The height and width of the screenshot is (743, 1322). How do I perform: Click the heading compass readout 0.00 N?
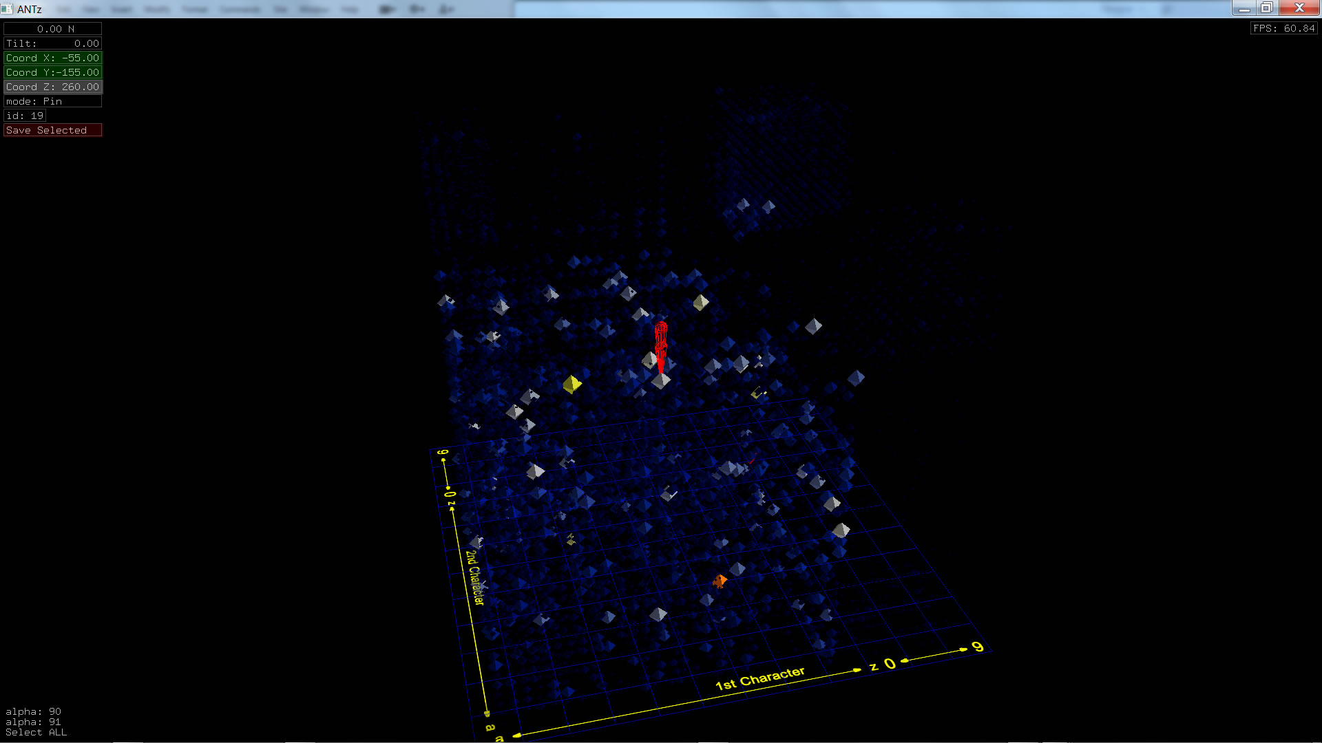coord(52,29)
